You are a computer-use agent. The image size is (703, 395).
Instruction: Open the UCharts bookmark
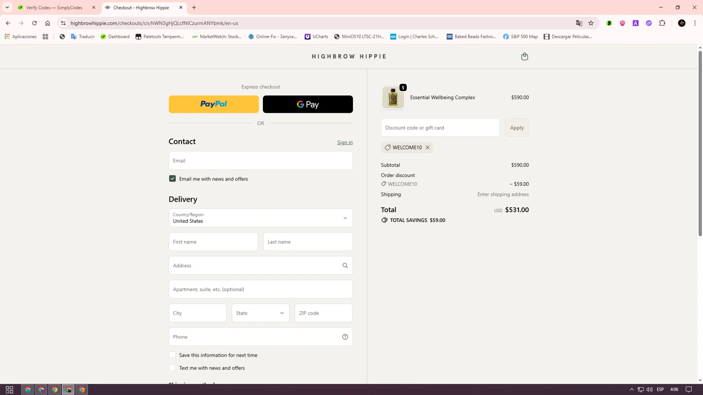316,37
